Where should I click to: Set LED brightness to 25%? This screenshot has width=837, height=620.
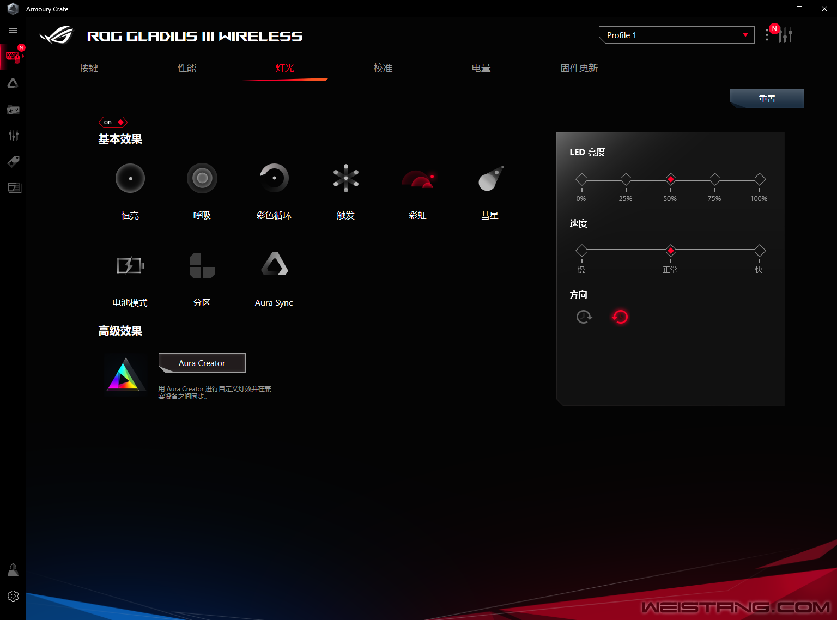tap(626, 179)
